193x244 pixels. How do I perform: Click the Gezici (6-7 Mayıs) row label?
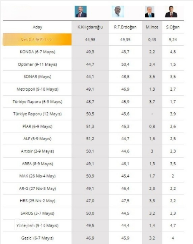37,238
